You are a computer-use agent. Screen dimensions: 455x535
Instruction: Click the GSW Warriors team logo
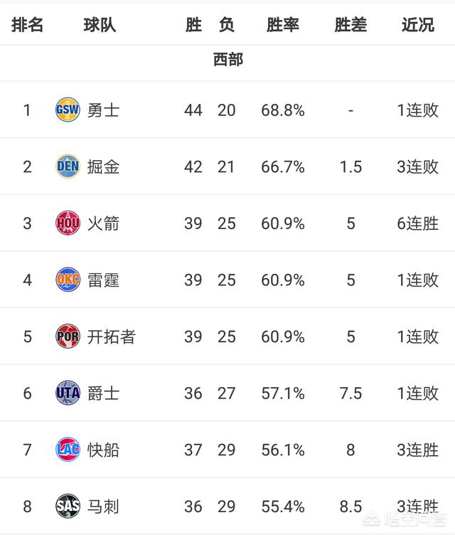coord(68,110)
